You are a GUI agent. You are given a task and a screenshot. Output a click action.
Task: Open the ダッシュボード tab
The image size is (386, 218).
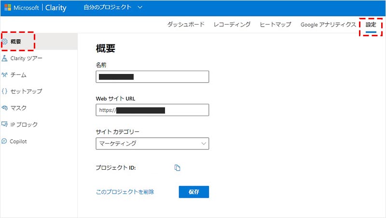pos(186,24)
